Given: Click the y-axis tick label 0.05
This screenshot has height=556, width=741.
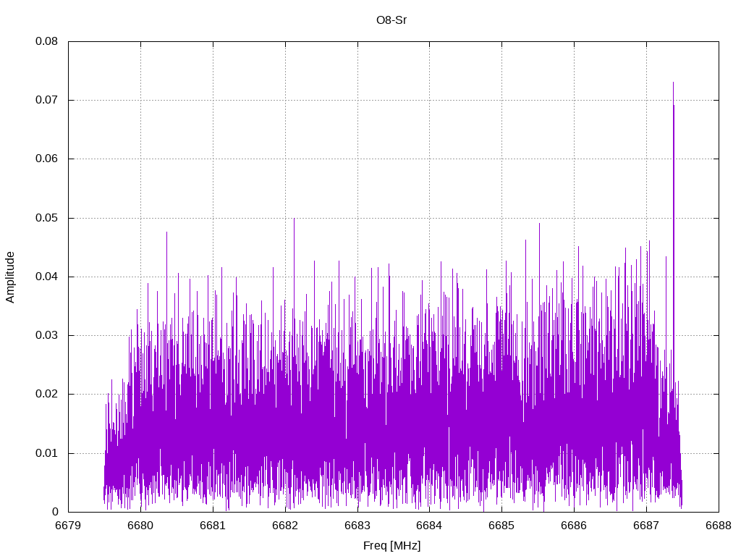Looking at the screenshot, I should (x=47, y=218).
